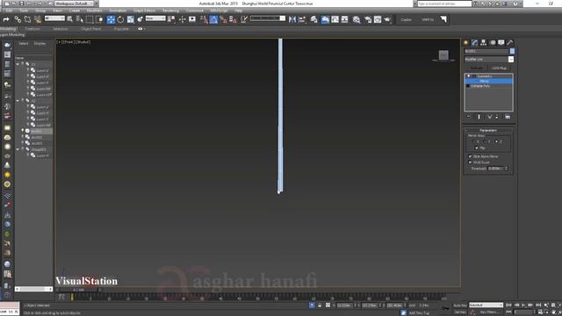Switch to the Freeform ribbon tab

point(32,29)
